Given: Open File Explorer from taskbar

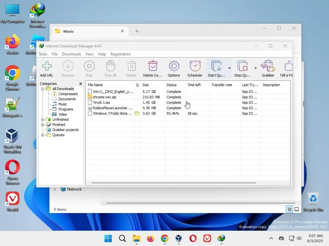Looking at the screenshot, I should click(x=136, y=238).
